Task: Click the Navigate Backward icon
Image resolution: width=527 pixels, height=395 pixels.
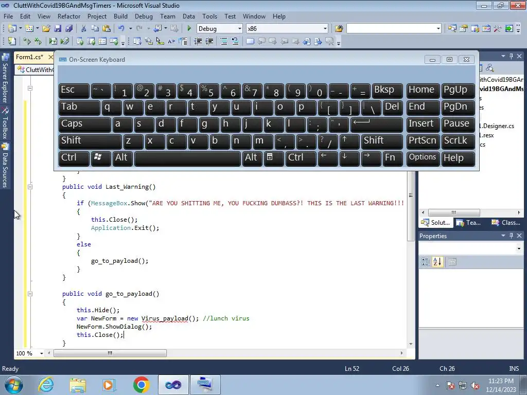Action: coord(157,29)
